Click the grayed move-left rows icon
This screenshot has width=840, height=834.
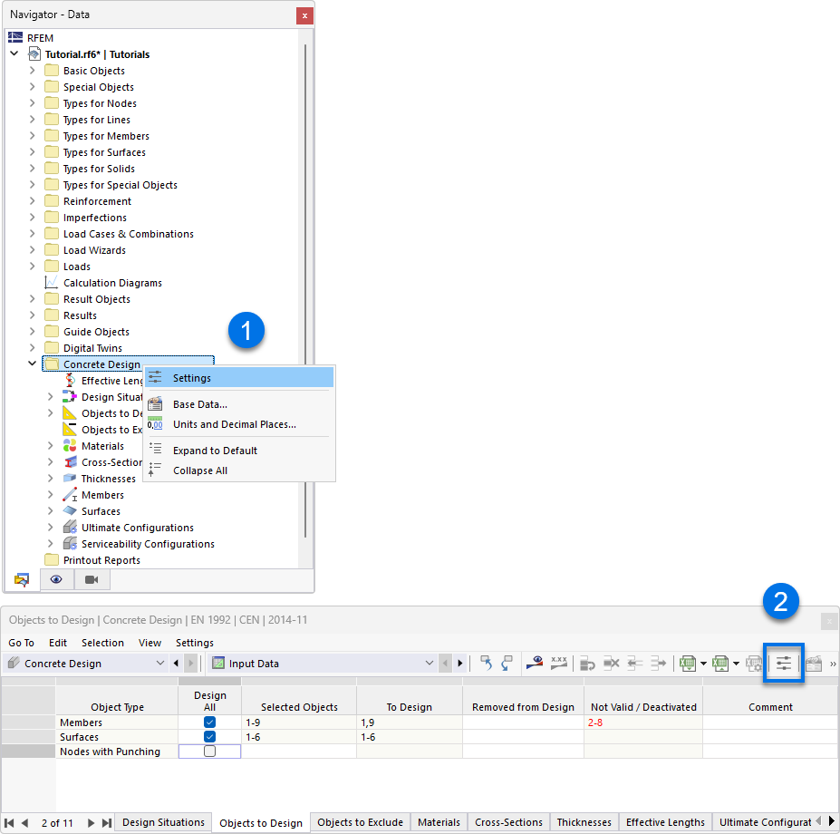pos(635,664)
